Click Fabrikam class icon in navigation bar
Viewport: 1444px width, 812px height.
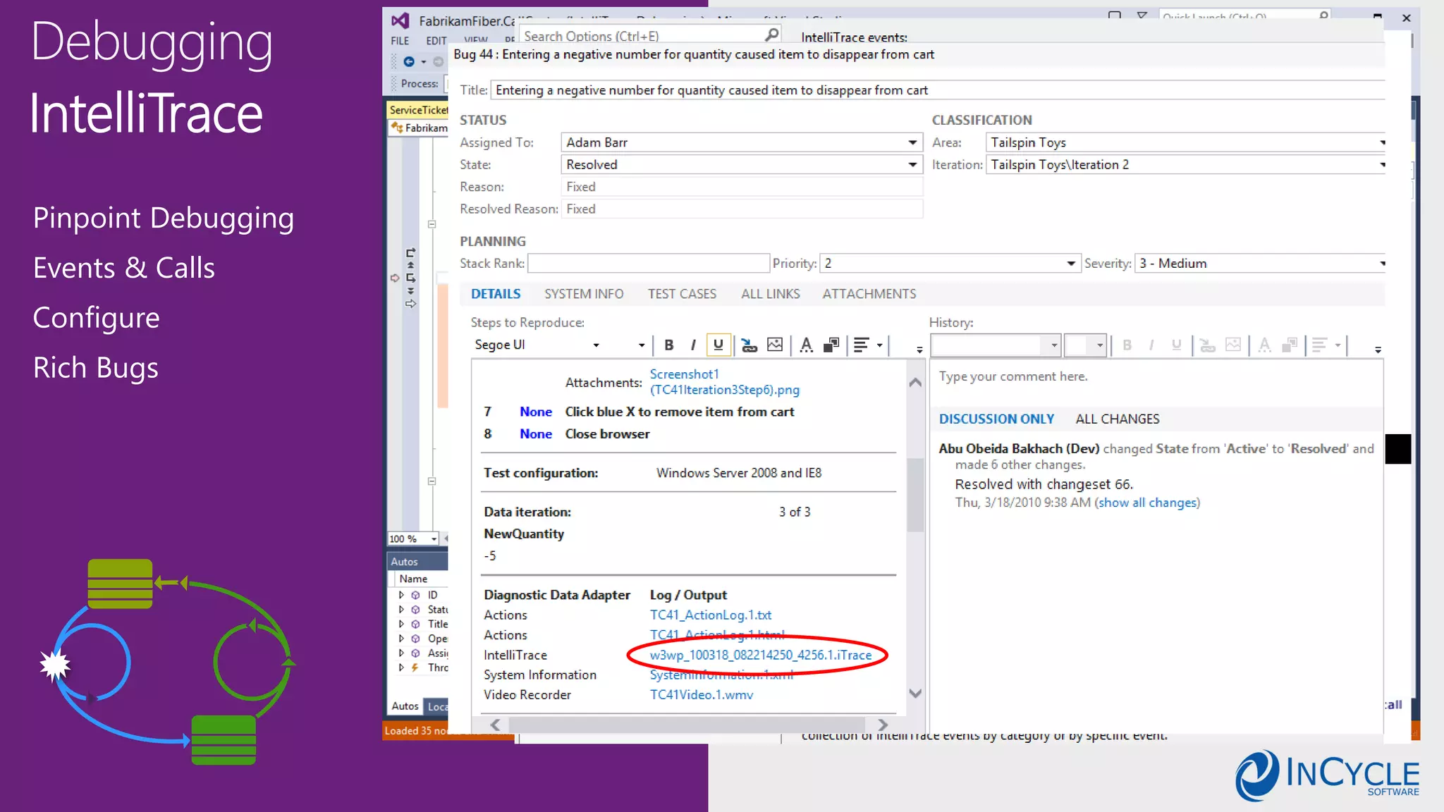(x=397, y=128)
